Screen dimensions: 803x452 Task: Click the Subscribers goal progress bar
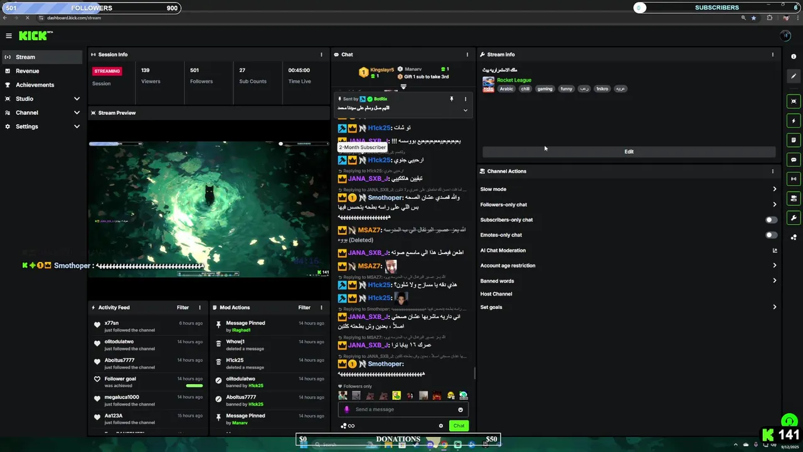[717, 8]
